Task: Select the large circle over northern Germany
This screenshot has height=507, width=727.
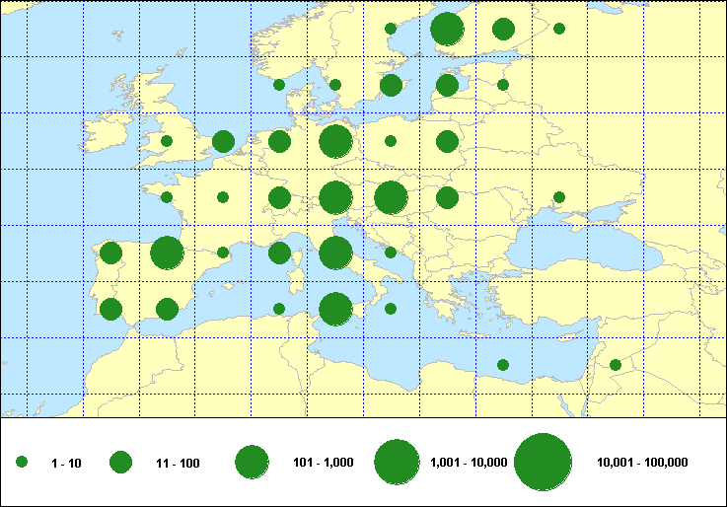Action: click(335, 141)
